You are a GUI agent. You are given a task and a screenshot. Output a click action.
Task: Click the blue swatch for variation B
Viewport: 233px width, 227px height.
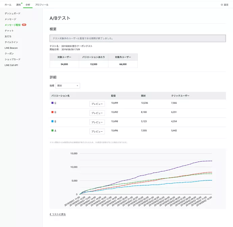tap(52, 121)
